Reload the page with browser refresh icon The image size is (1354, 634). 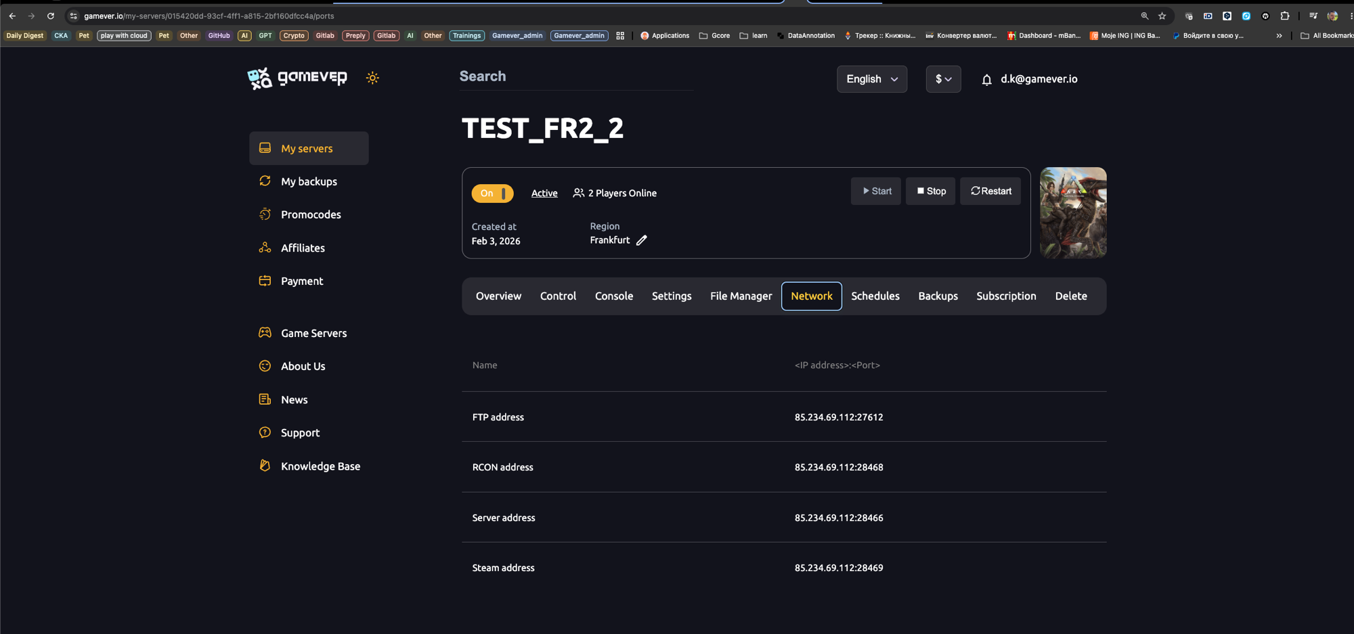coord(50,16)
